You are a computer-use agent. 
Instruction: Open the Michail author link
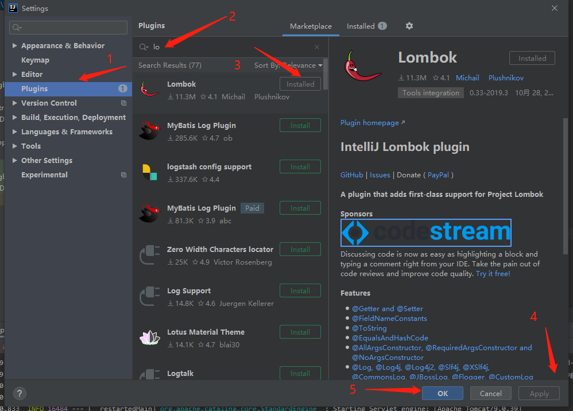pyautogui.click(x=467, y=78)
